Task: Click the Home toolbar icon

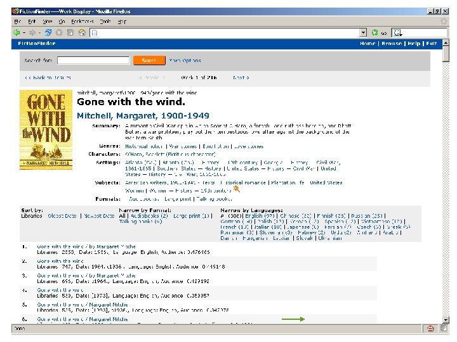Action: click(82, 32)
